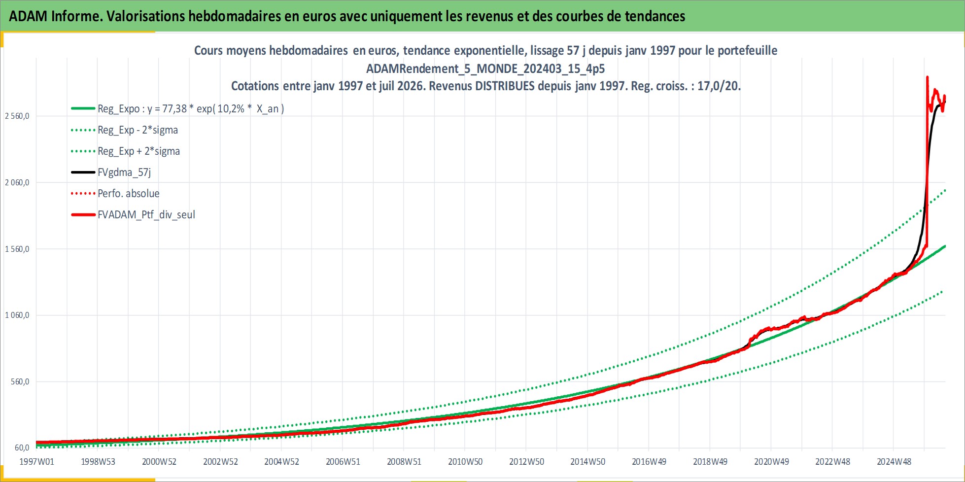Select the y-axis value '1 060,0'
This screenshot has width=965, height=482.
(x=17, y=315)
